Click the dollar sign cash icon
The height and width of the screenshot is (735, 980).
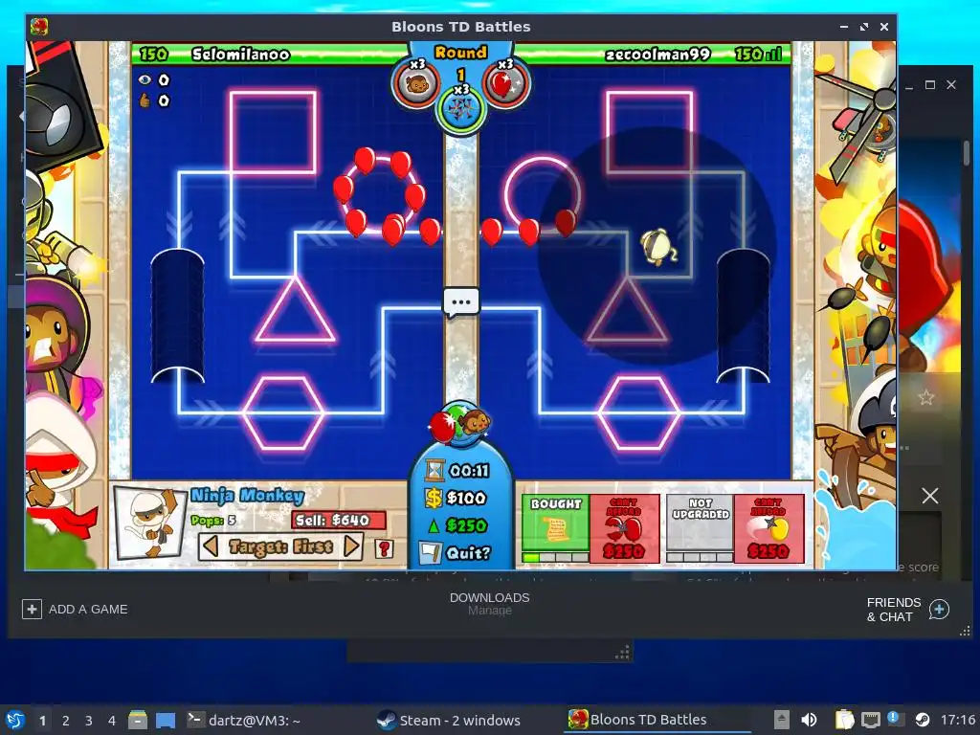point(434,498)
